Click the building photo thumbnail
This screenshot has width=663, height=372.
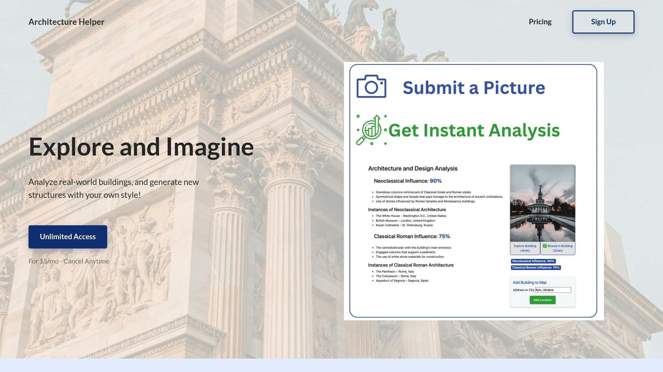coord(543,203)
